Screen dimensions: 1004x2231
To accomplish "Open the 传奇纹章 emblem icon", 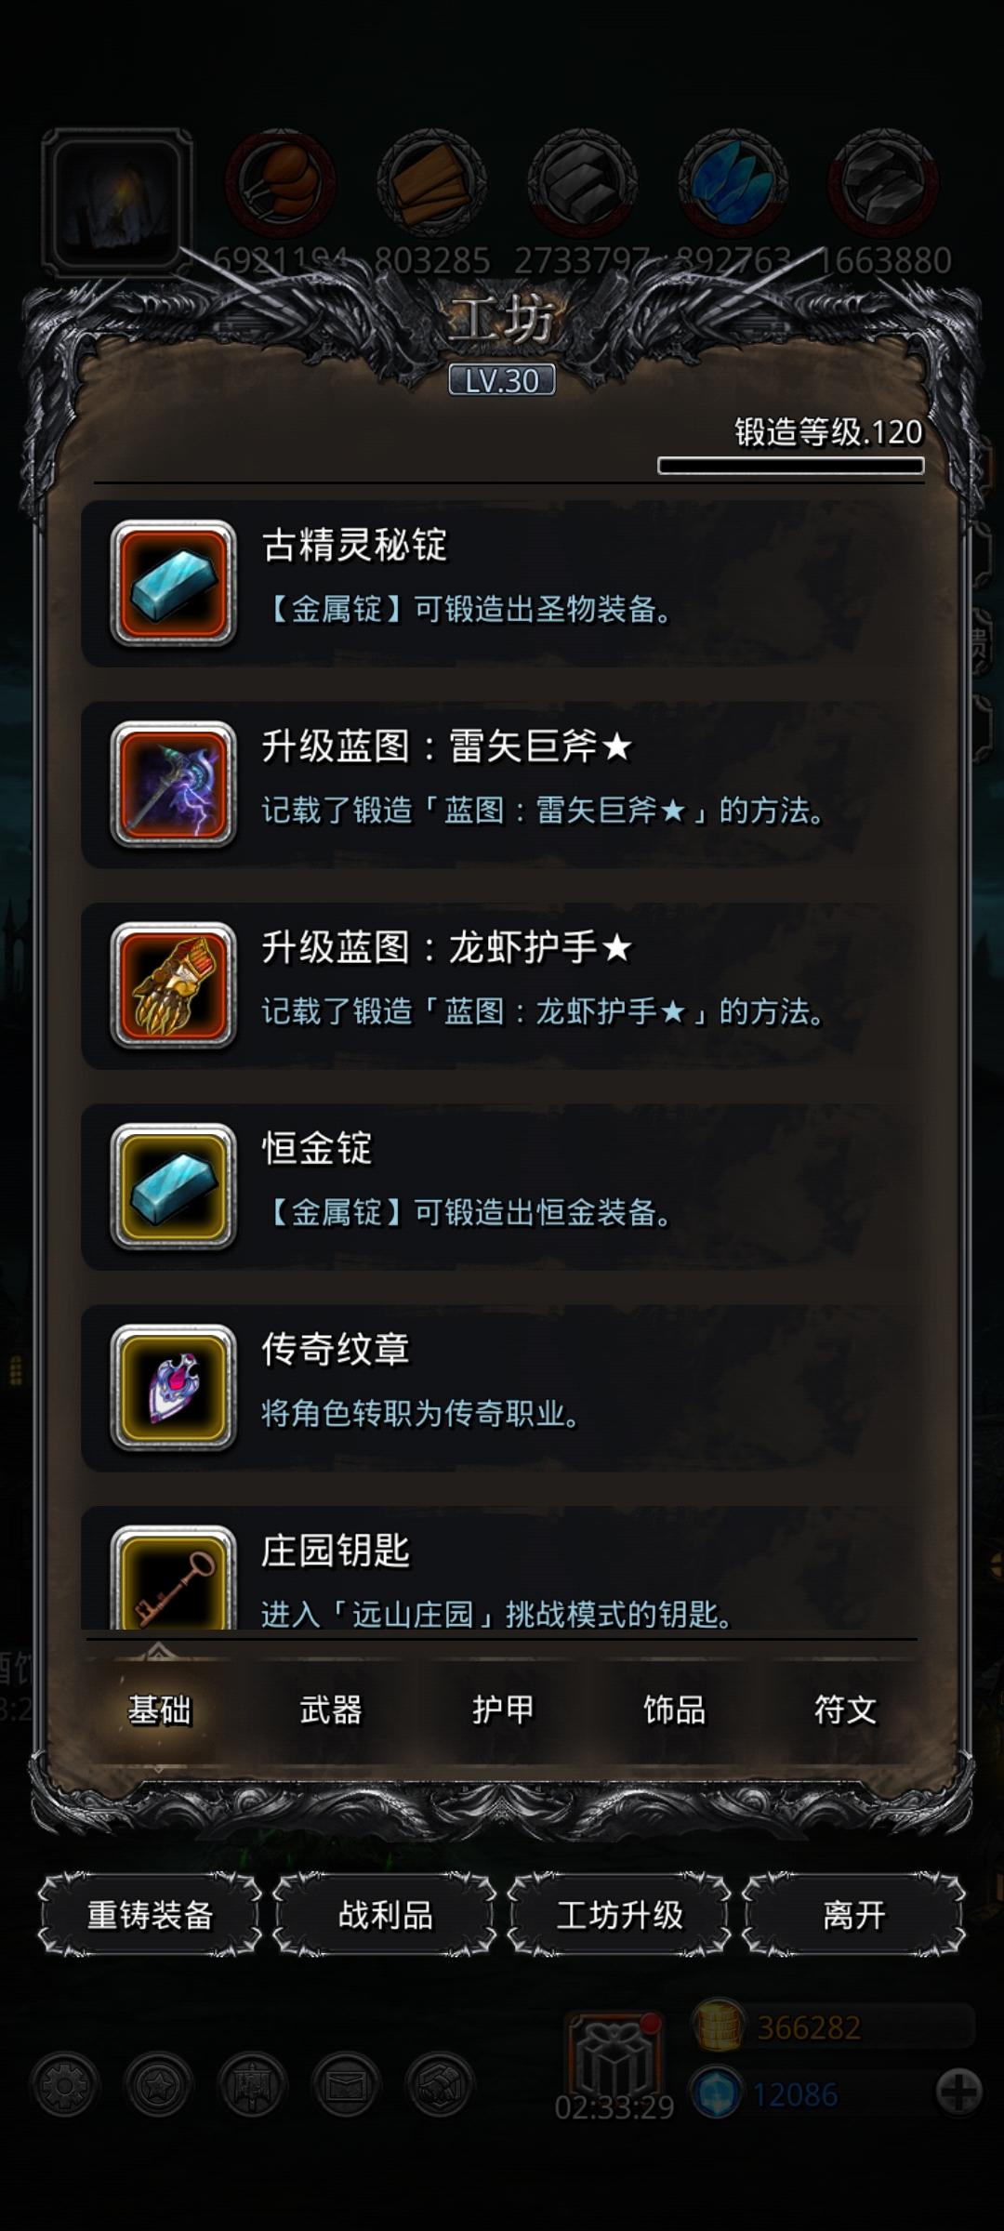I will [x=173, y=1387].
